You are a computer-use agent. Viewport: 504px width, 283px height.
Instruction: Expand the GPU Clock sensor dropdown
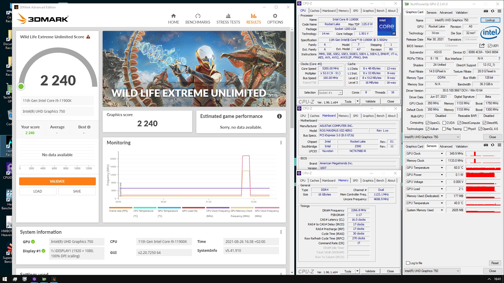pyautogui.click(x=442, y=154)
